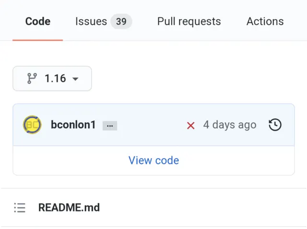The width and height of the screenshot is (307, 229).
Task: Click the bconlon1 avatar image
Action: pyautogui.click(x=32, y=125)
